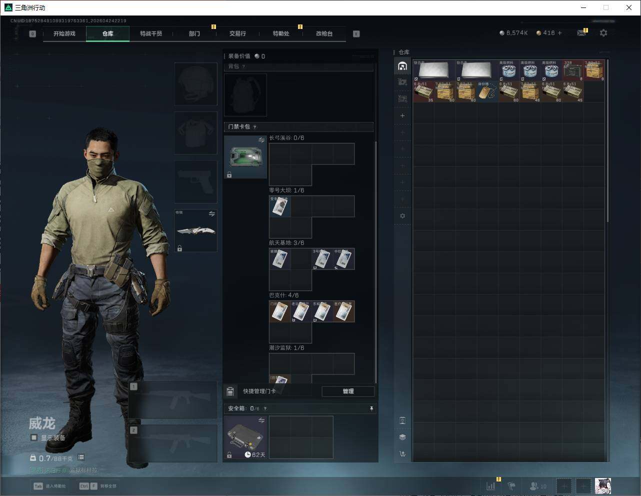
Task: Go to the 交易行 tab
Action: click(237, 33)
